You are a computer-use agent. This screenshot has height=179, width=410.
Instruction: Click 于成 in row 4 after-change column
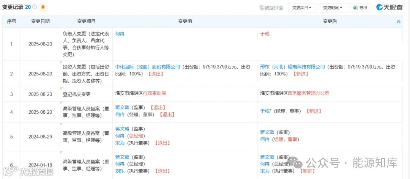tap(265, 111)
